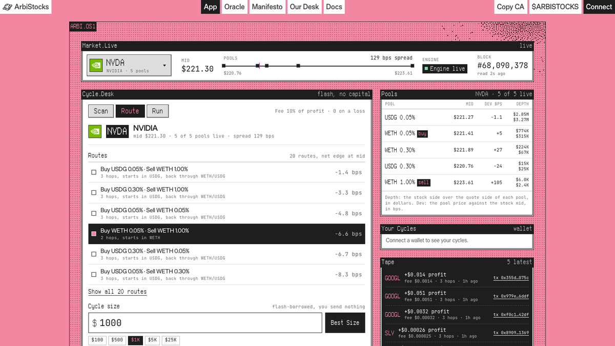Click the NVIDIA logo in Cycle.Desk header
Viewport: 615px width, 346px height.
click(94, 131)
